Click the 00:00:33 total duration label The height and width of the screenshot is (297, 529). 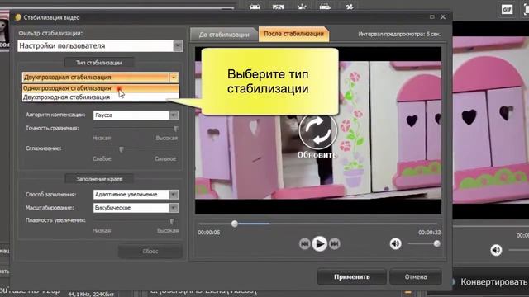tap(430, 233)
